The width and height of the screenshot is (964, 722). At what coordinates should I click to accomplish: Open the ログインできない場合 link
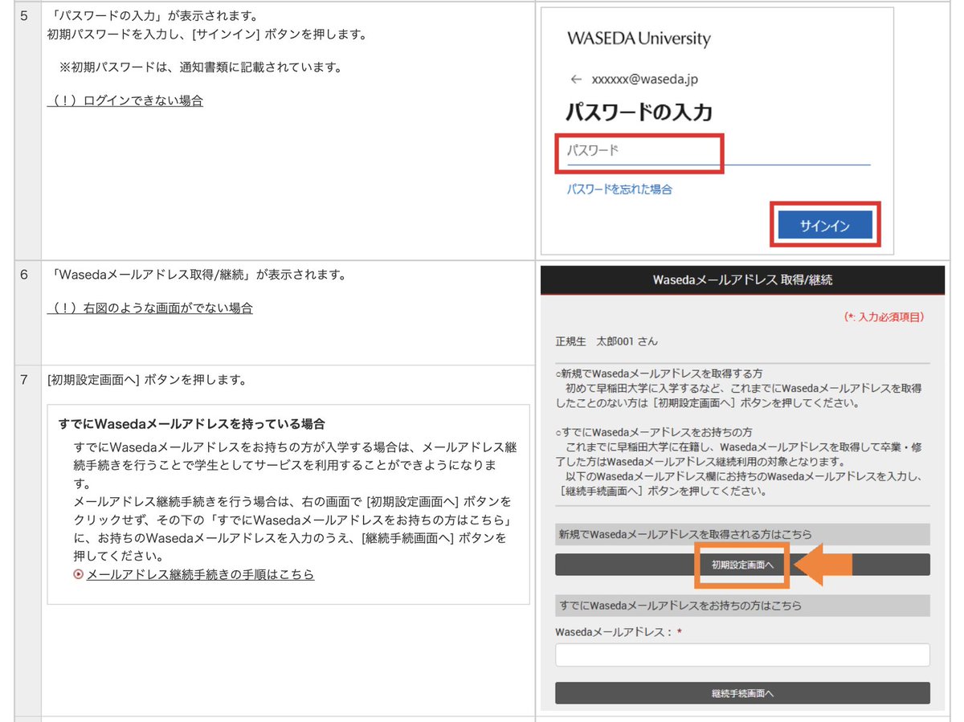tap(125, 100)
